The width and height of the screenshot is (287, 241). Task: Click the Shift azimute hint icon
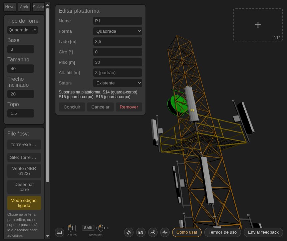click(95, 228)
